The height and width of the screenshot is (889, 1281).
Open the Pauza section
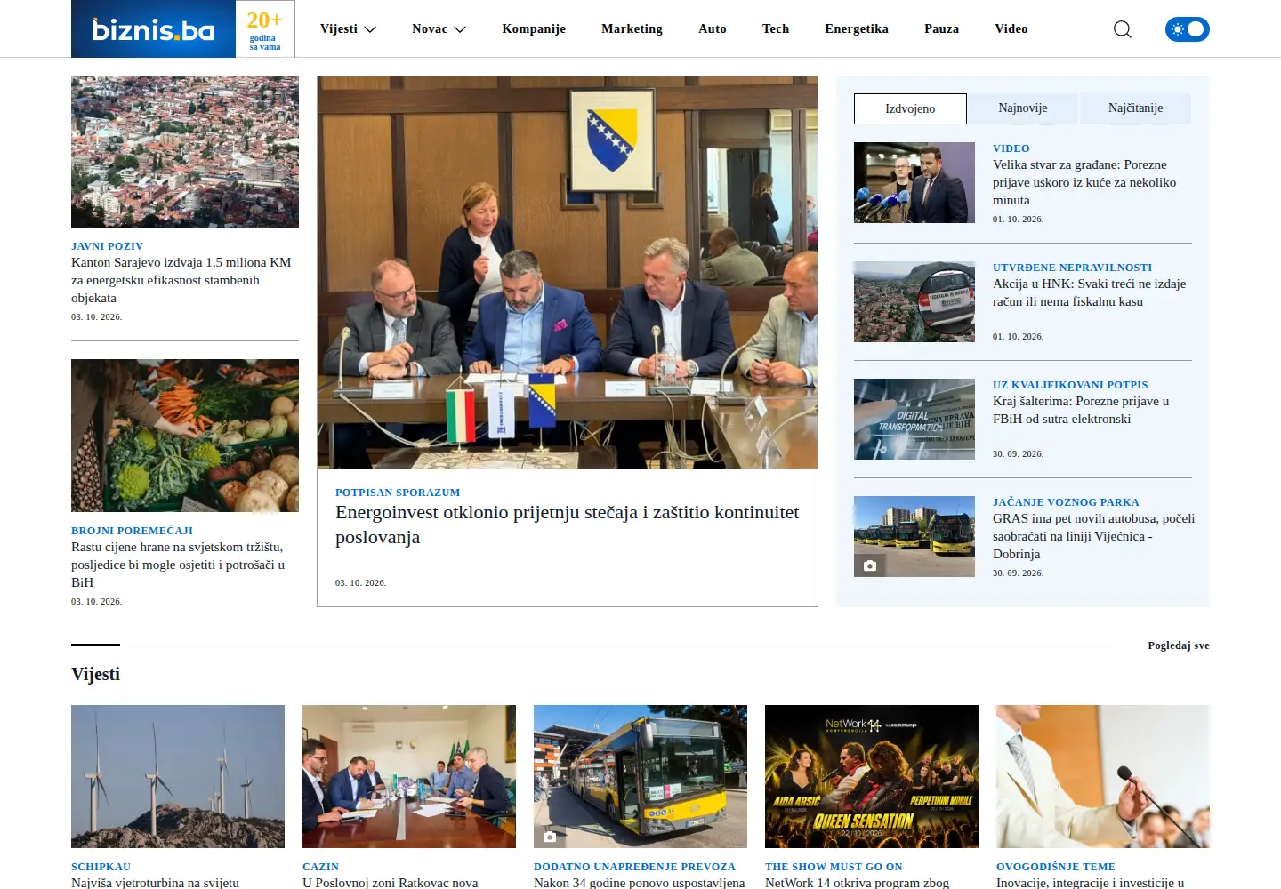click(x=941, y=29)
